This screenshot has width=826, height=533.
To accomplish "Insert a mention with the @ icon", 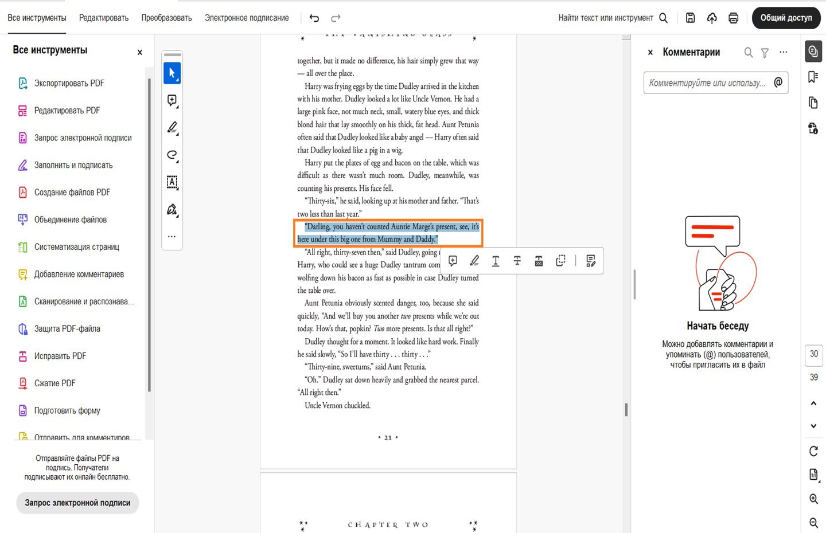I will pyautogui.click(x=778, y=82).
